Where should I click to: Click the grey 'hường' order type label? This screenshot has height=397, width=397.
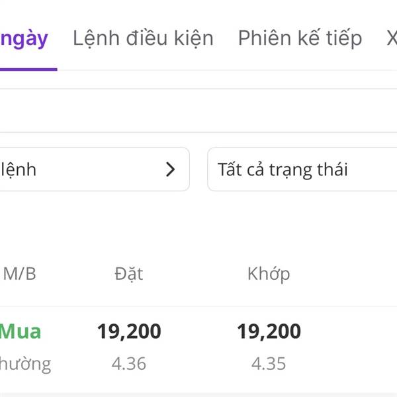pos(25,363)
